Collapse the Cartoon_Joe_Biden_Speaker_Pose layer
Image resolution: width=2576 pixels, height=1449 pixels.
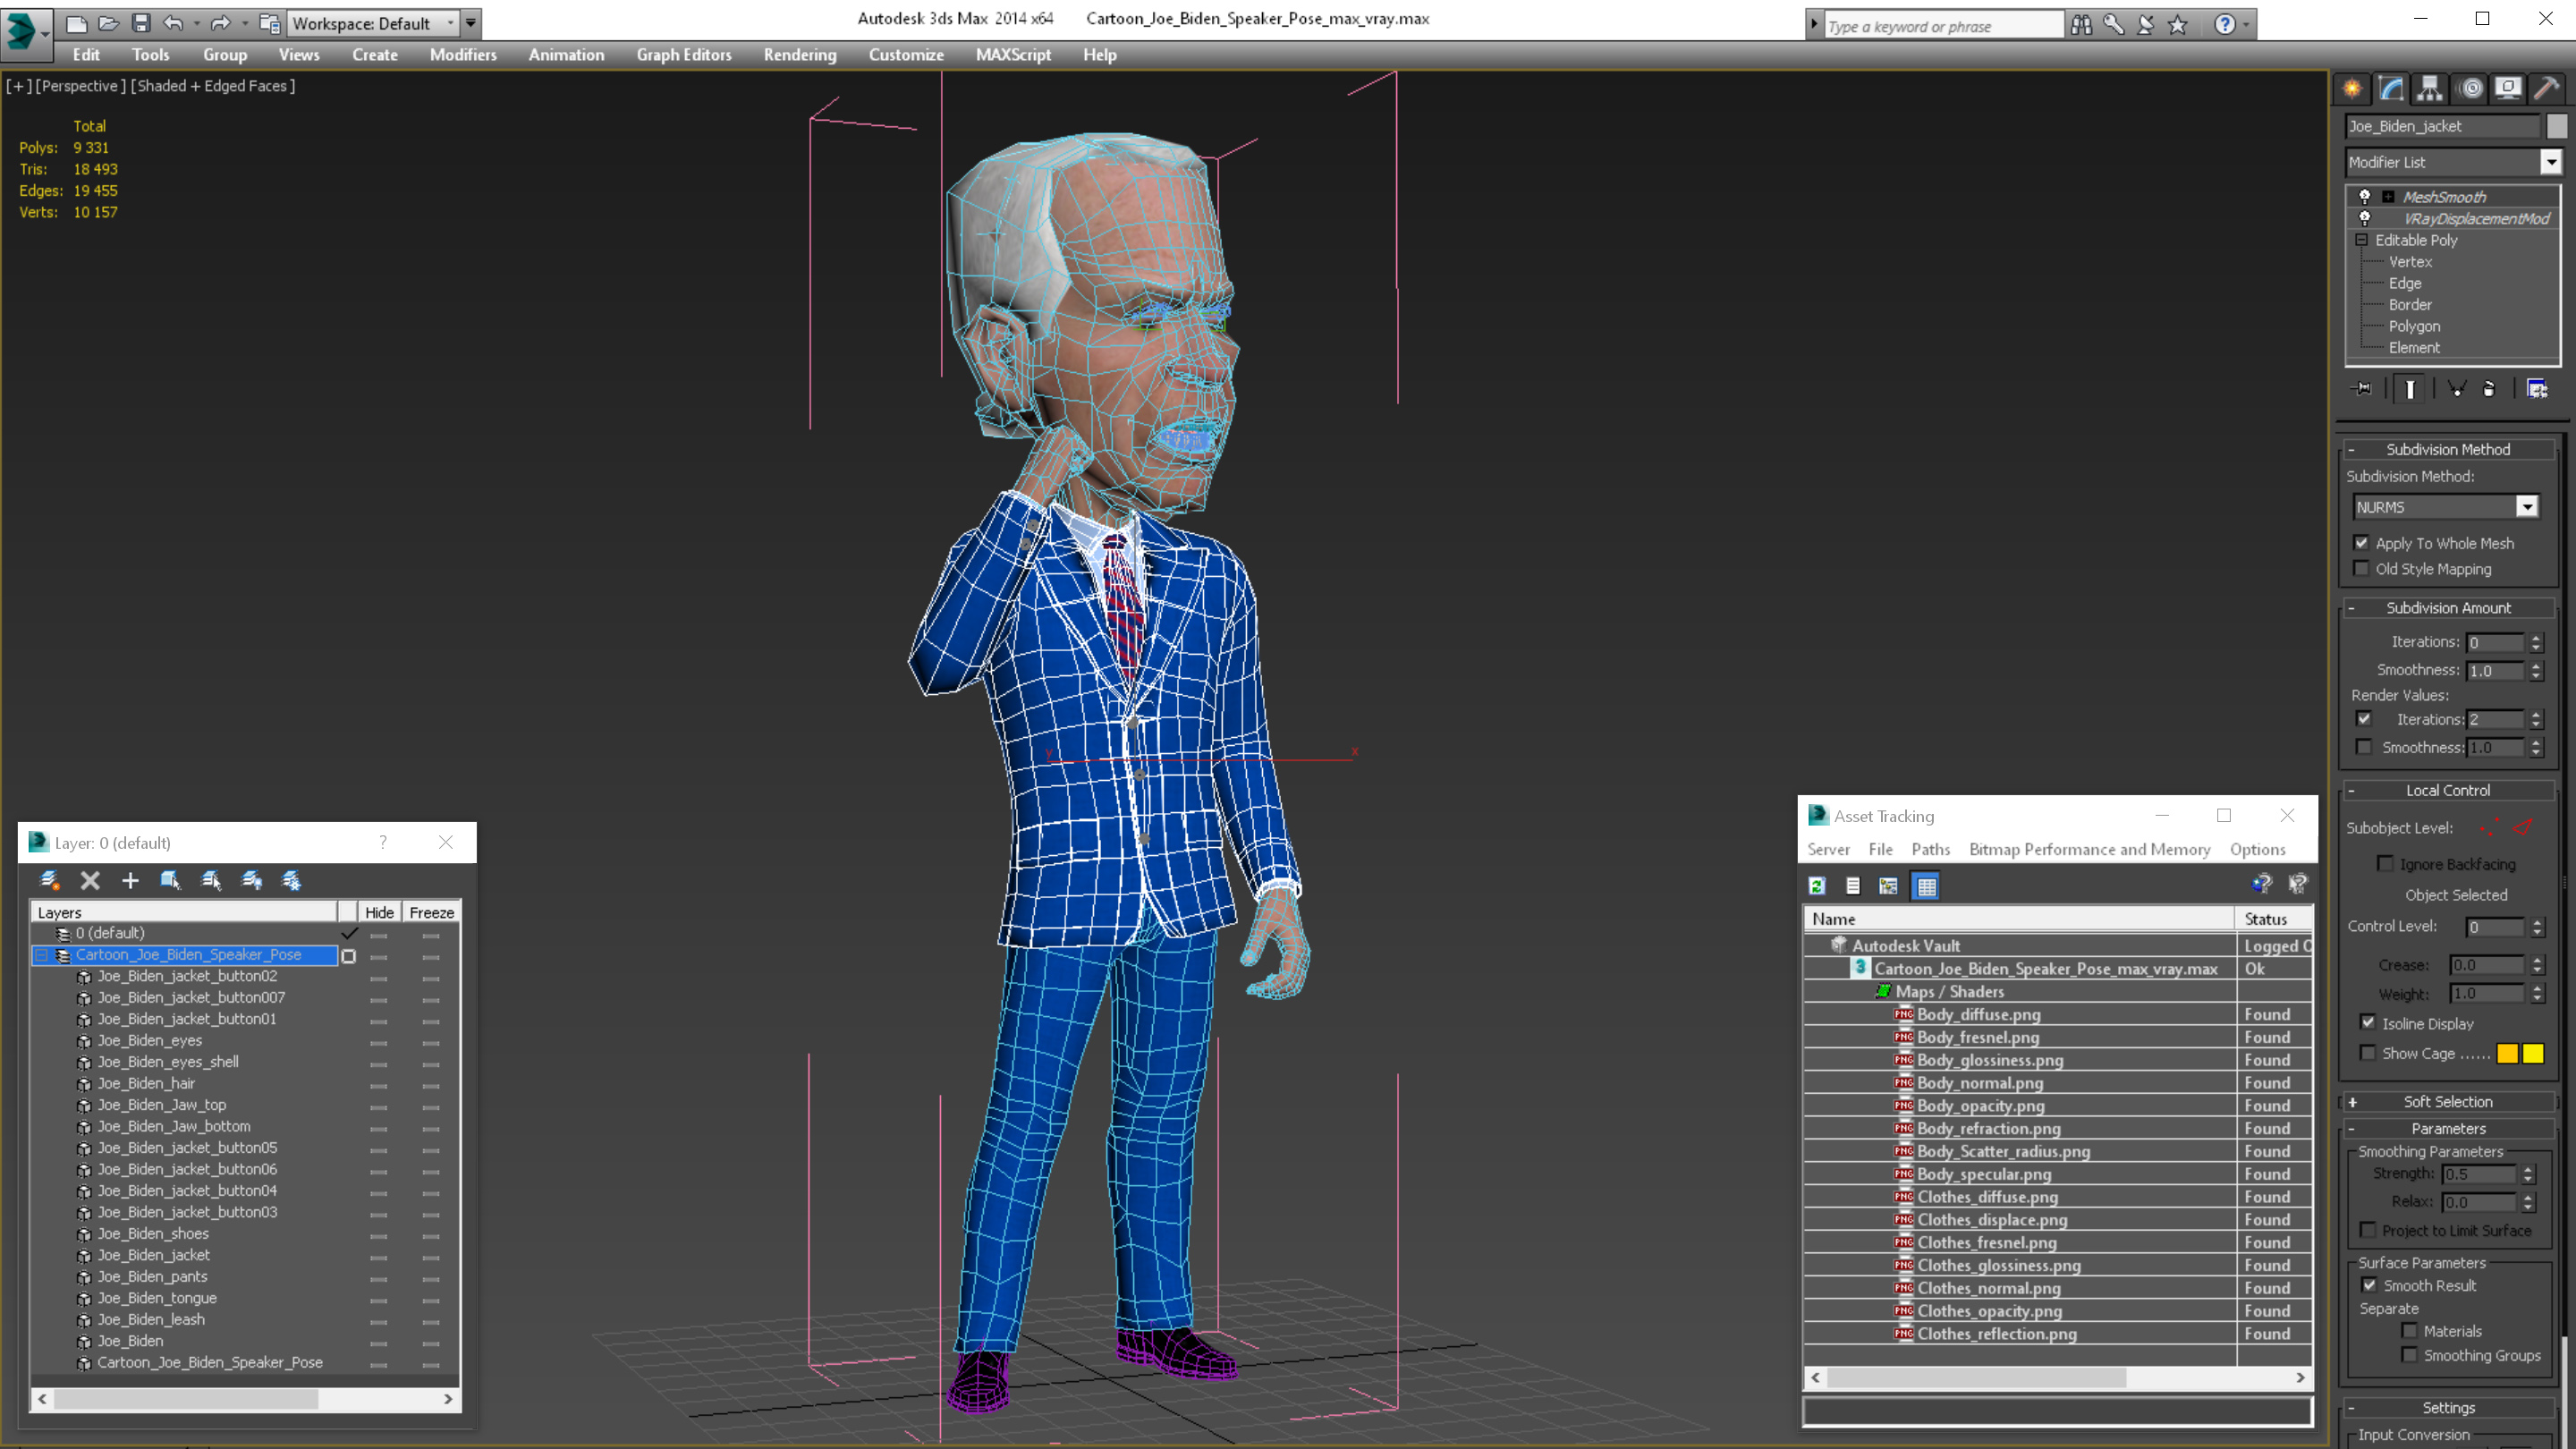pos(42,955)
